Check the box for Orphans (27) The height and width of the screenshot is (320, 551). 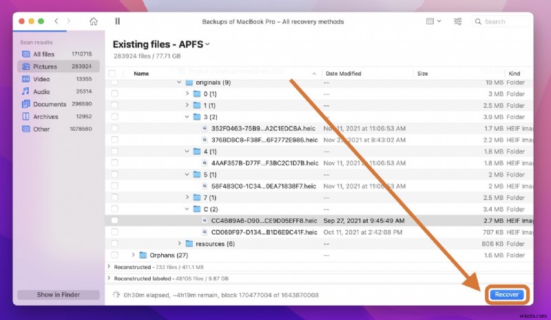coord(114,255)
